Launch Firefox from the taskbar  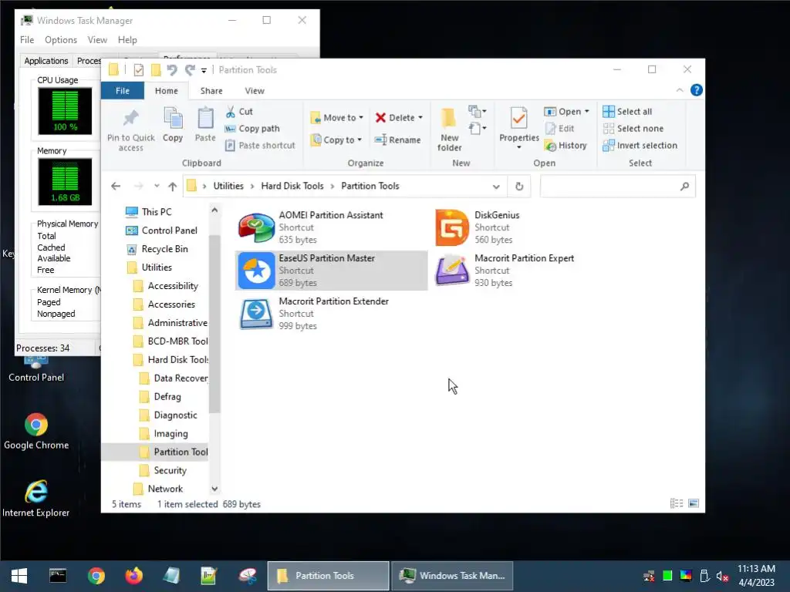click(133, 576)
